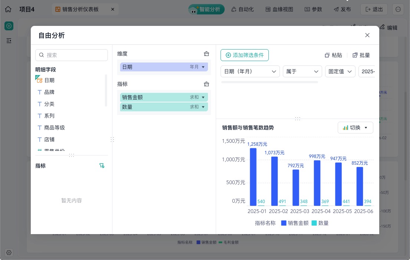Click the text-type icon next to 分类
This screenshot has width=410, height=260.
40,104
